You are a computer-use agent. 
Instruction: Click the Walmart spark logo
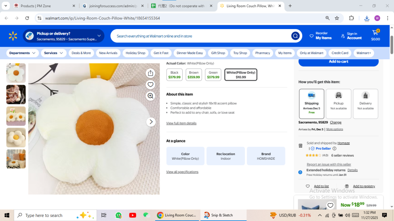pyautogui.click(x=13, y=36)
